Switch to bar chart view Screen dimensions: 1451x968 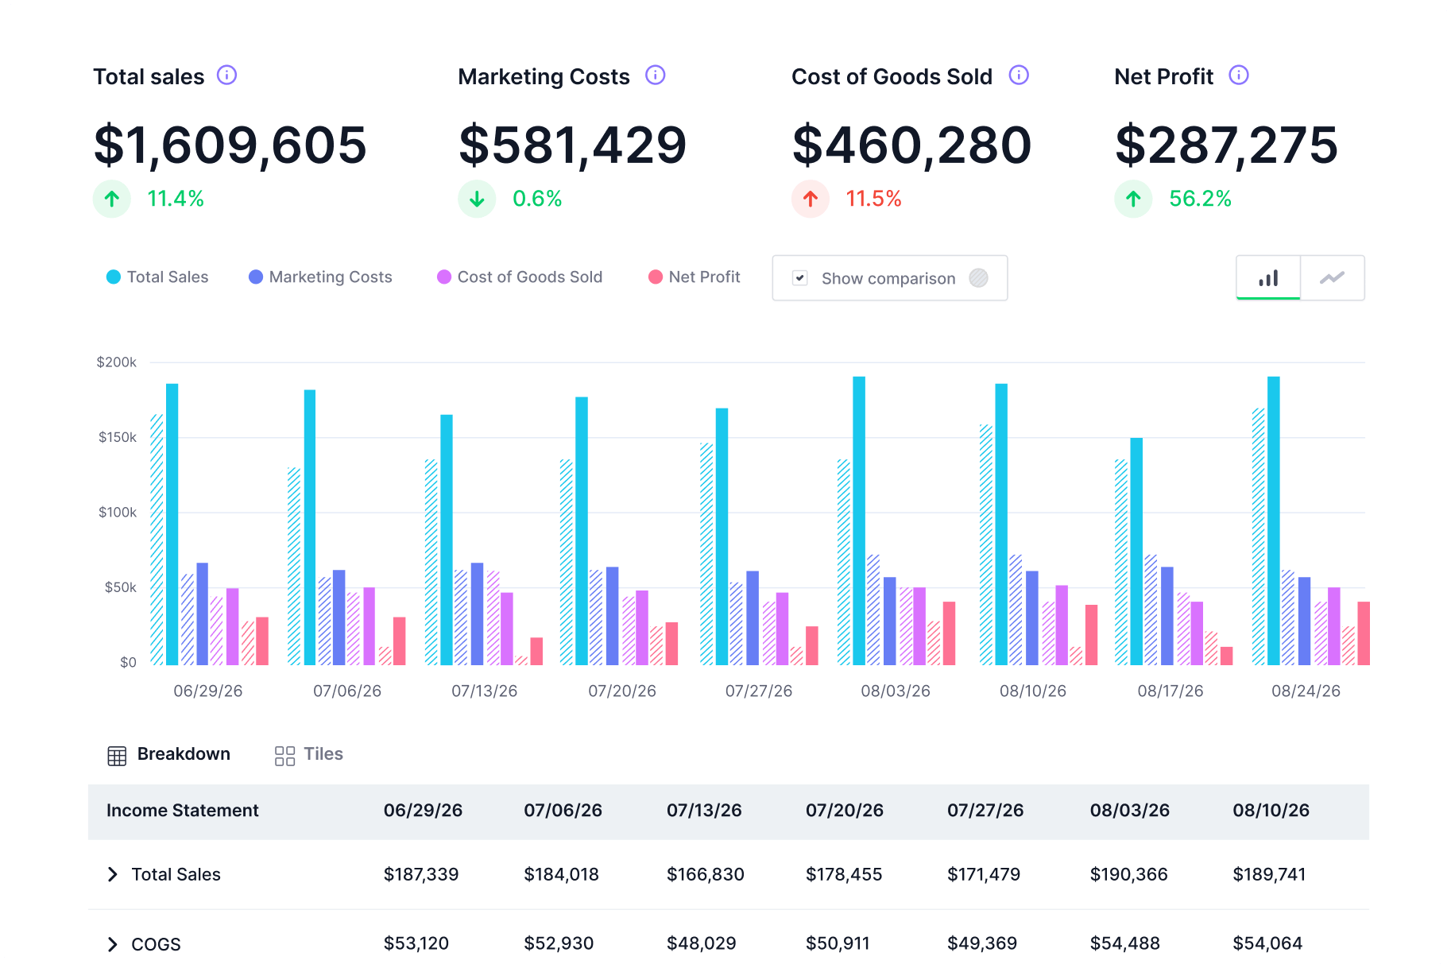[1268, 278]
